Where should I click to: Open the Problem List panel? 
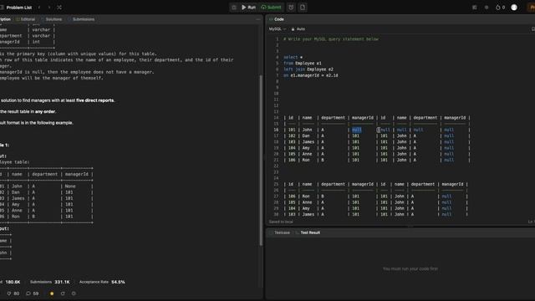click(x=18, y=8)
